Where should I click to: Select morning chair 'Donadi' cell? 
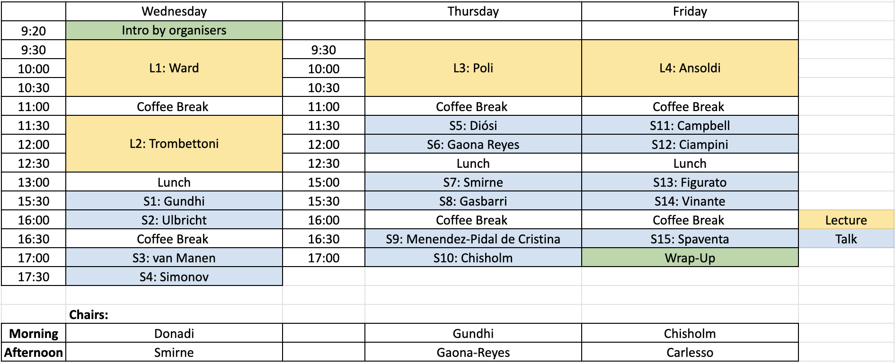(x=174, y=333)
